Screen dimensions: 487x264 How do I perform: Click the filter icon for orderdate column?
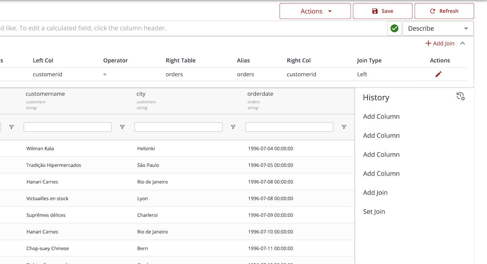pyautogui.click(x=344, y=127)
